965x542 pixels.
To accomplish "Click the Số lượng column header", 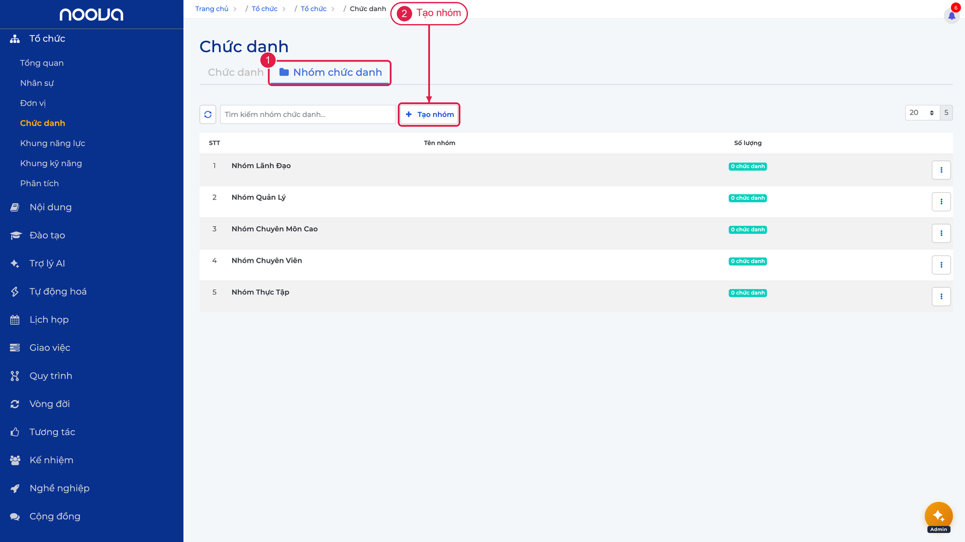I will pos(748,143).
